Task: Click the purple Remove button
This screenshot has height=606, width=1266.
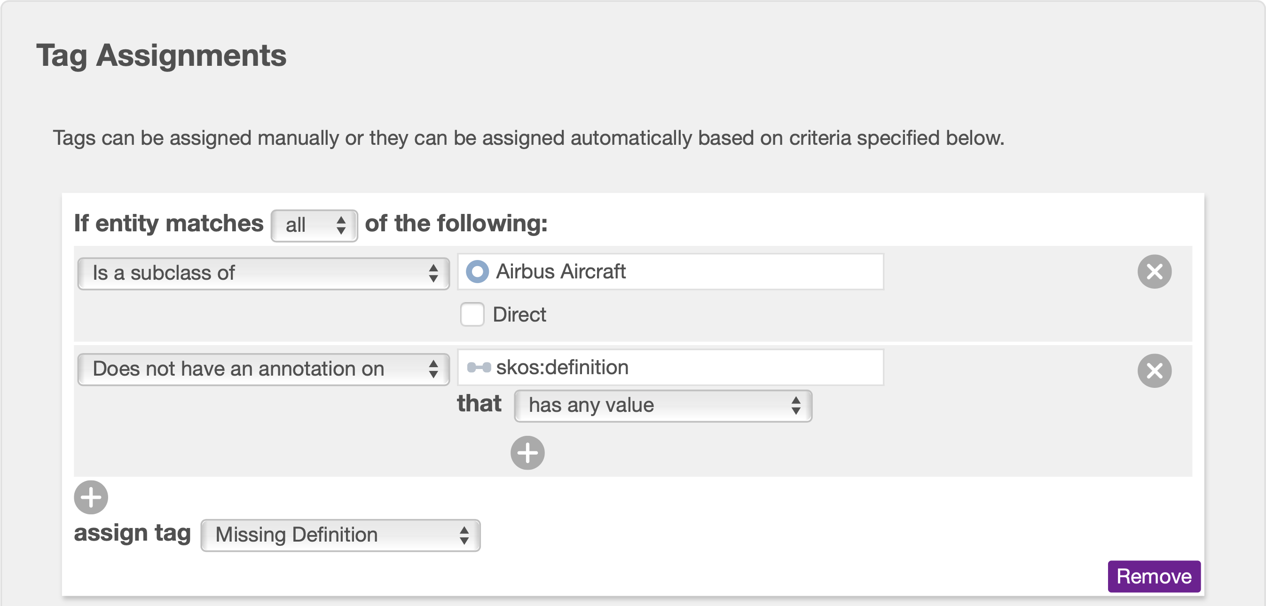Action: point(1154,576)
